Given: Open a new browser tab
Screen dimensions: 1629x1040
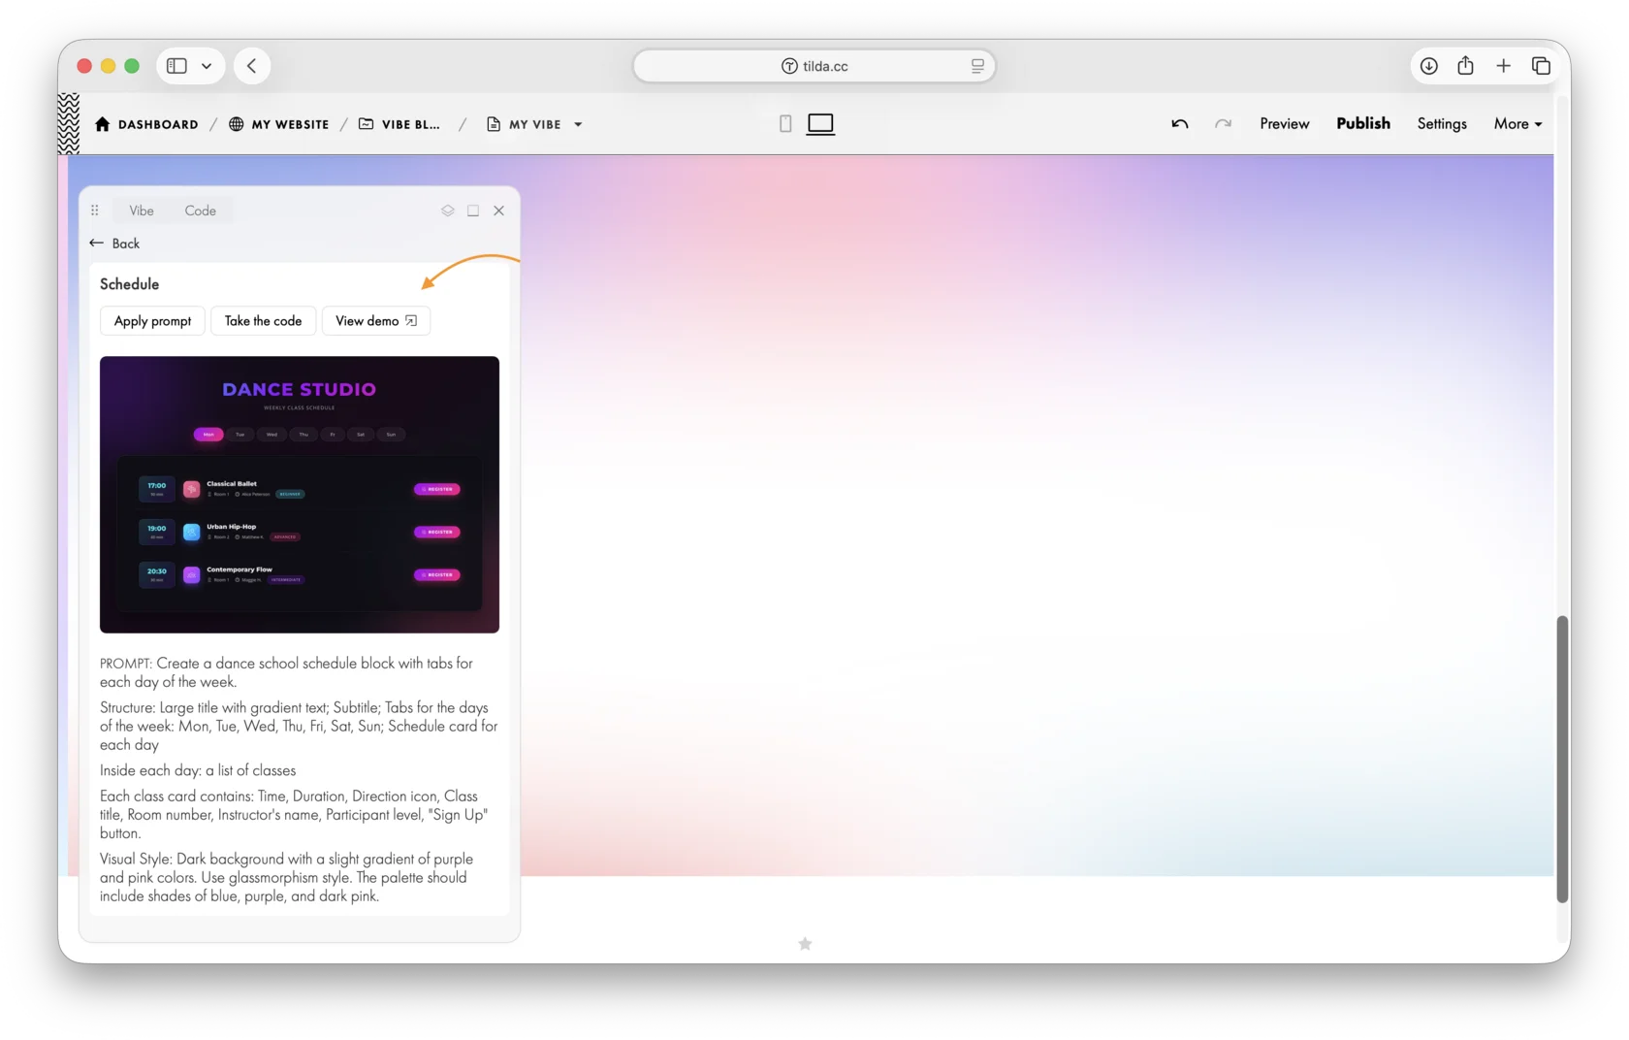Looking at the screenshot, I should [1503, 66].
